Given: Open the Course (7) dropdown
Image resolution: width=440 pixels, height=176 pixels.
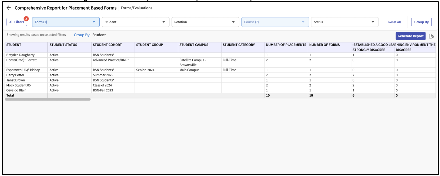Looking at the screenshot, I should [x=275, y=22].
